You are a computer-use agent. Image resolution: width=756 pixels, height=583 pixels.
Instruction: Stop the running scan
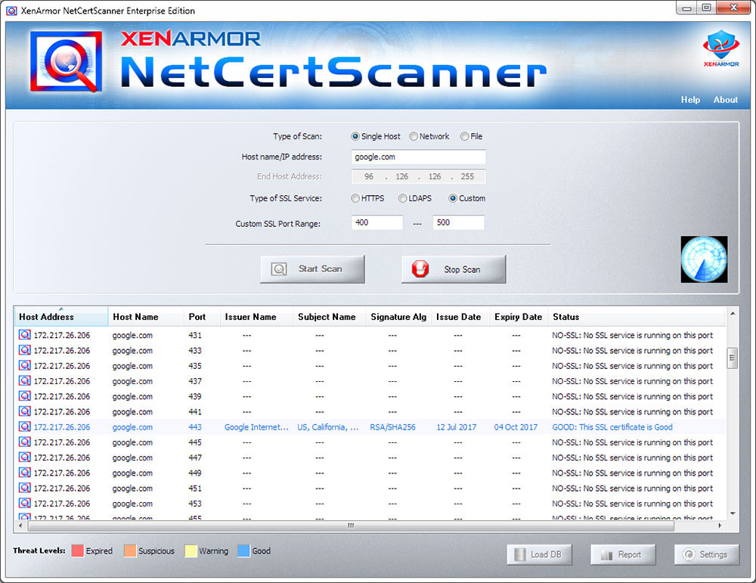[454, 269]
